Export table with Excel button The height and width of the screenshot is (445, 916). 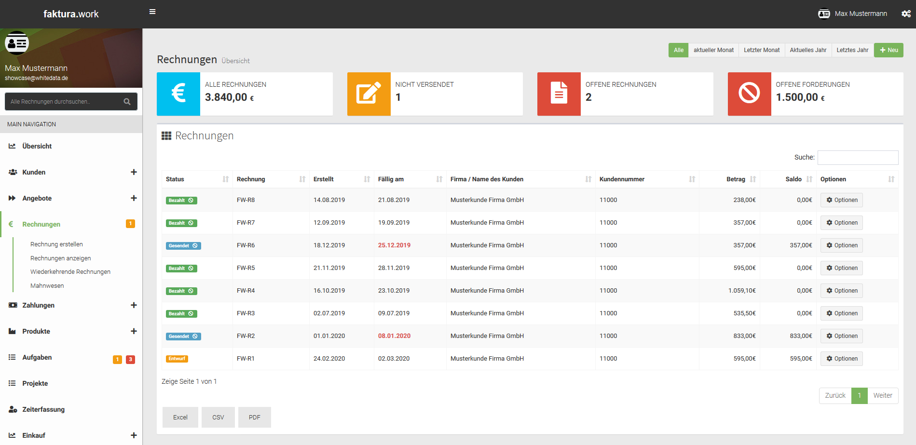[180, 418]
